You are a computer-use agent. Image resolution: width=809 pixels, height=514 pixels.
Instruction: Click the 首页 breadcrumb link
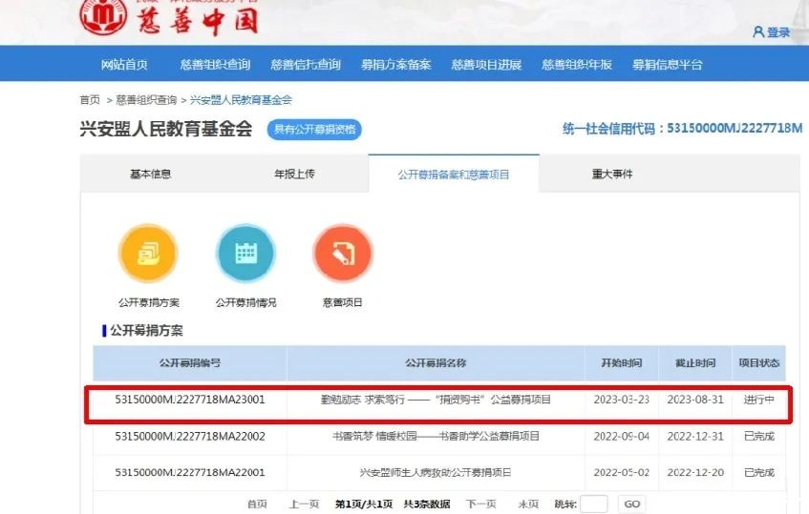coord(90,100)
